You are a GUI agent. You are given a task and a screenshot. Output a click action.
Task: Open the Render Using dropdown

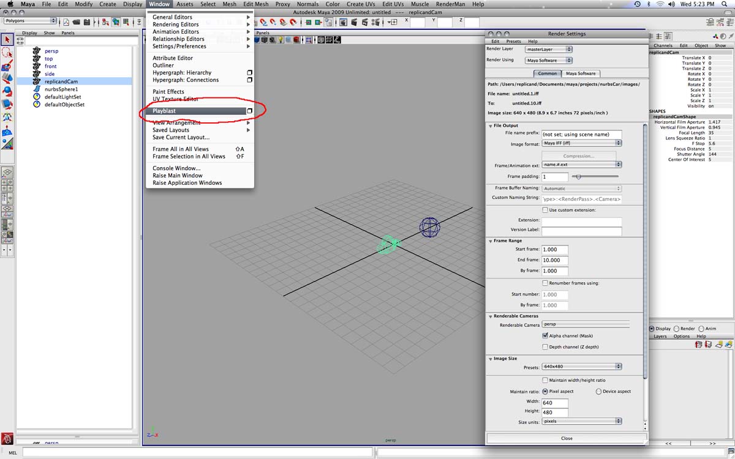coord(549,61)
